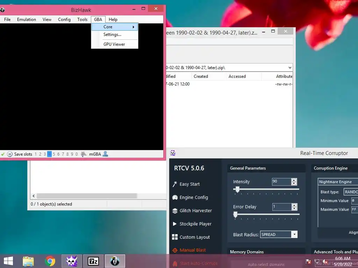Decrease Error Delay with down stepper arrow
The width and height of the screenshot is (358, 268).
coord(294,209)
